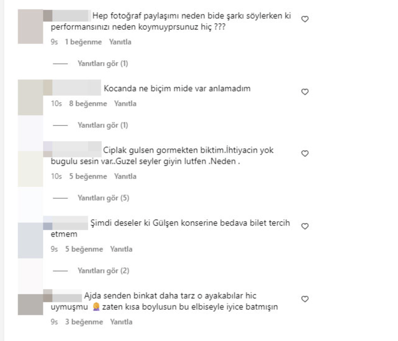The image size is (398, 341).
Task: Open the 1 beğenme likes list
Action: pyautogui.click(x=83, y=42)
